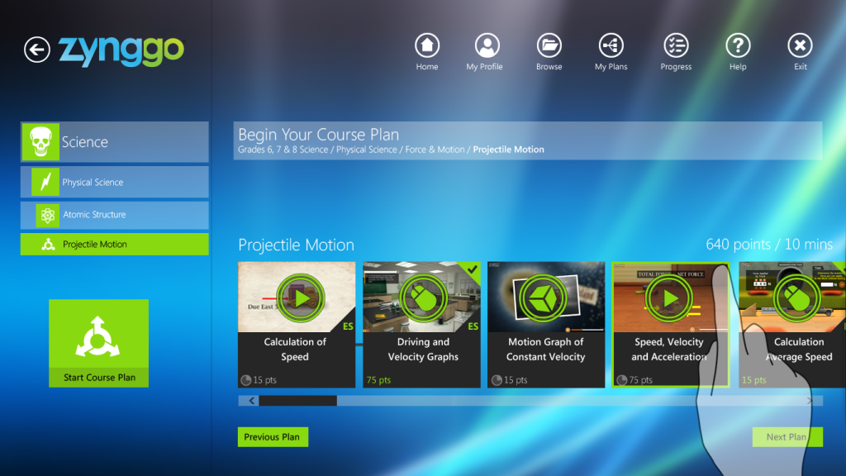Click the ES badge on Calculation of Speed

pyautogui.click(x=348, y=326)
